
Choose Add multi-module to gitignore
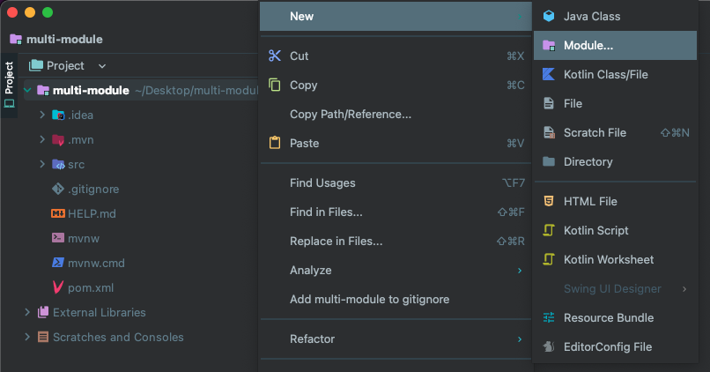coord(396,299)
